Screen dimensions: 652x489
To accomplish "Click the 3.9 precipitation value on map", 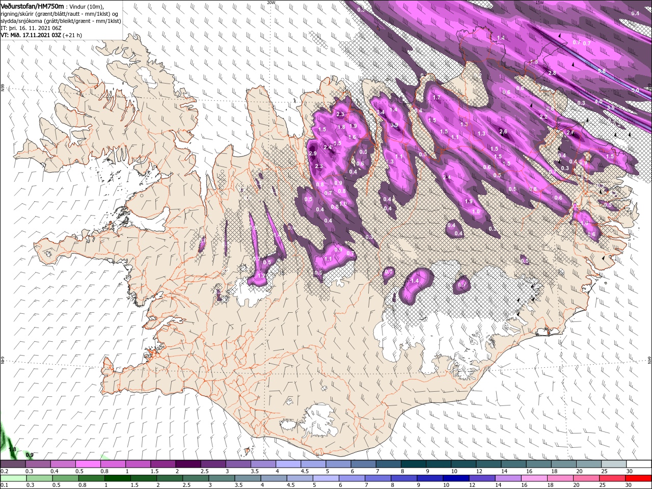I will pyautogui.click(x=394, y=125).
